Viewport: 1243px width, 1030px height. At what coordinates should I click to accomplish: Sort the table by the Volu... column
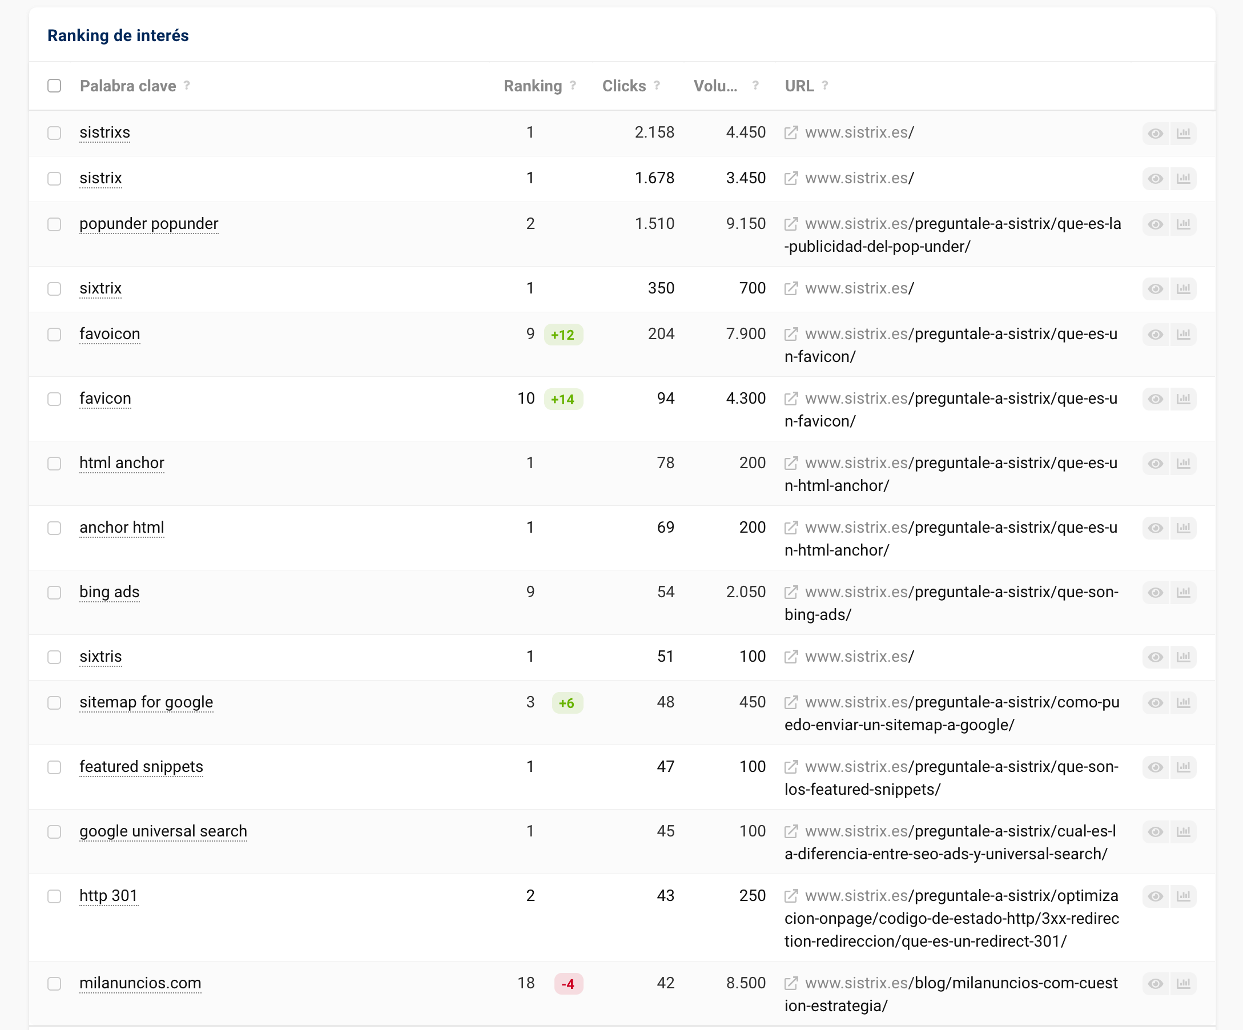(715, 86)
